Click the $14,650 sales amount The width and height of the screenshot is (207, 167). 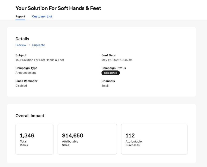73,135
